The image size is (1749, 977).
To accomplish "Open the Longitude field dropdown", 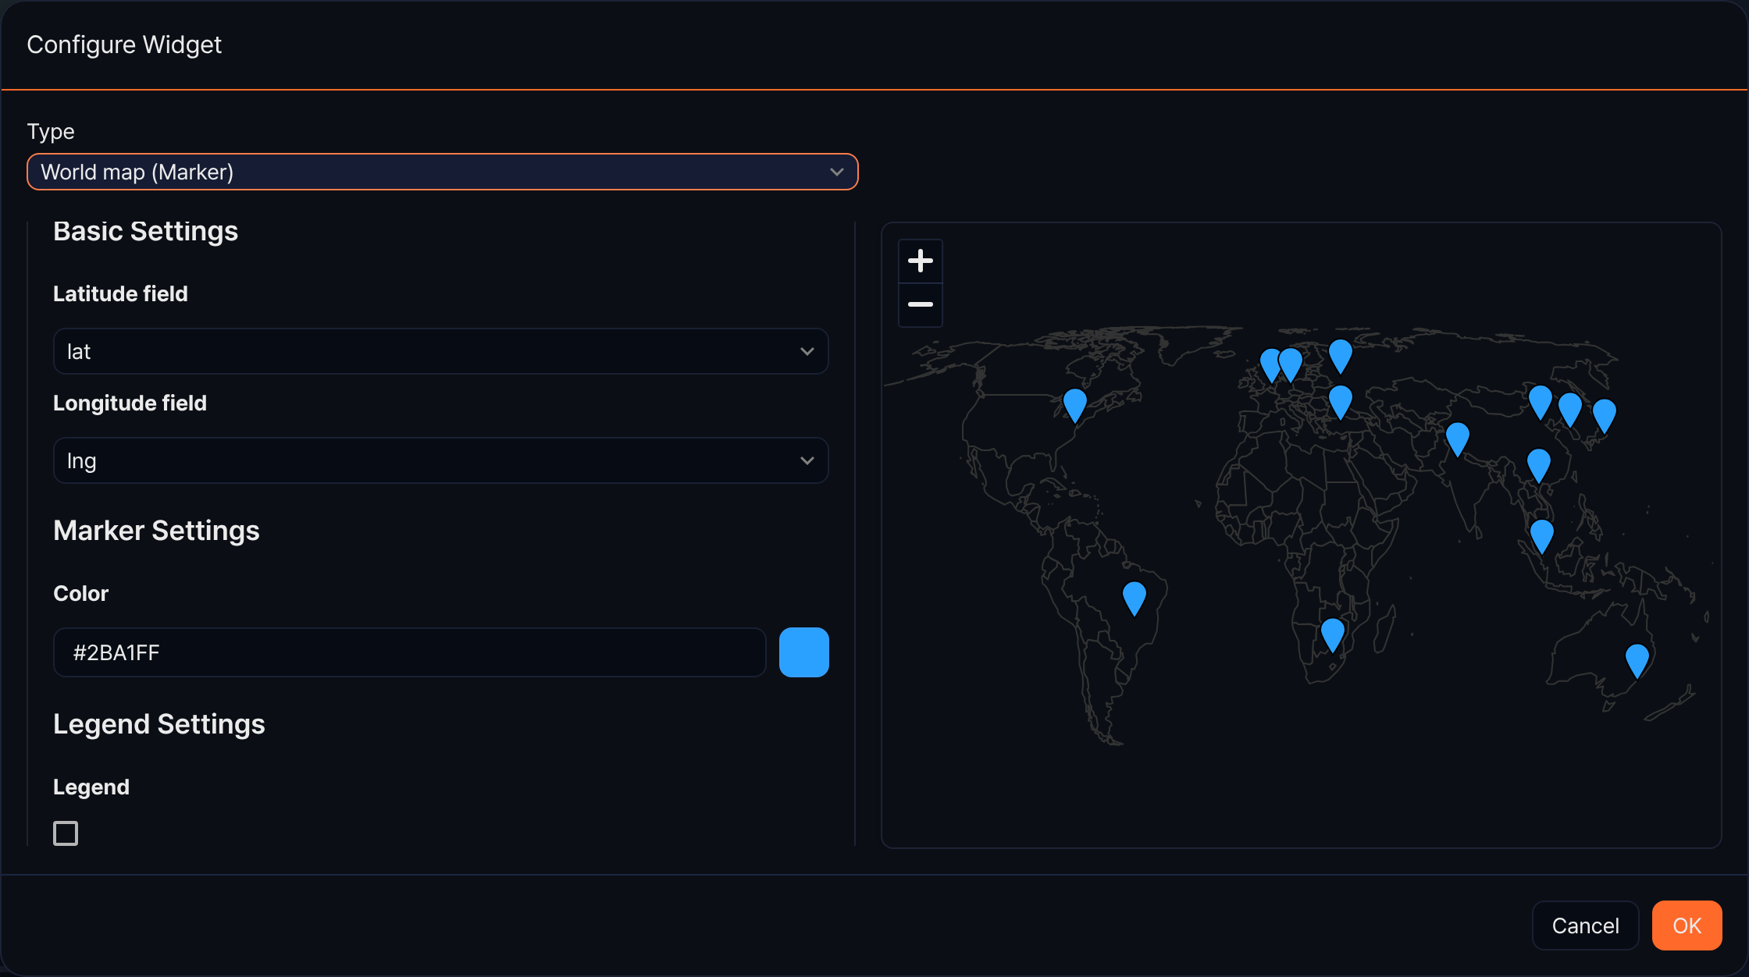I will [x=440, y=460].
